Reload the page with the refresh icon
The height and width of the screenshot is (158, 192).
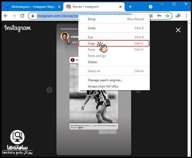tap(22, 16)
